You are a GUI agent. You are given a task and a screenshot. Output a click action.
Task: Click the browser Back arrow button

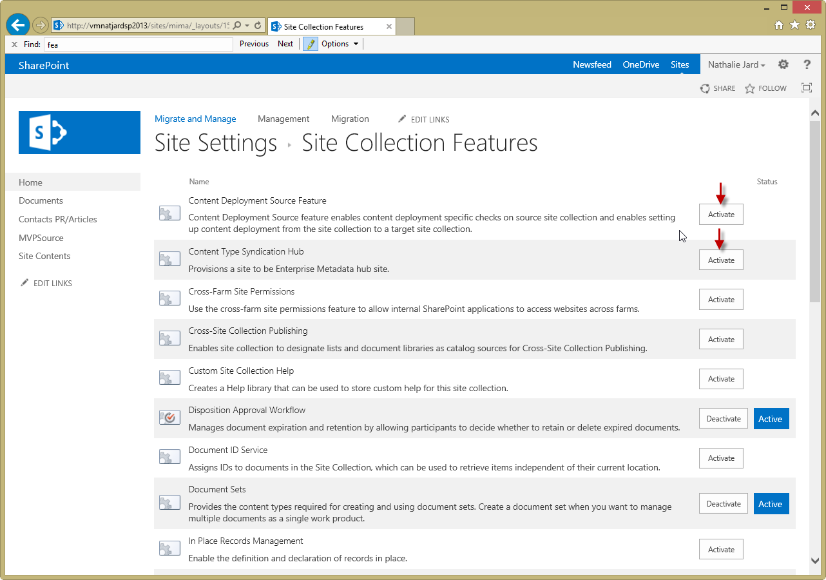(18, 25)
